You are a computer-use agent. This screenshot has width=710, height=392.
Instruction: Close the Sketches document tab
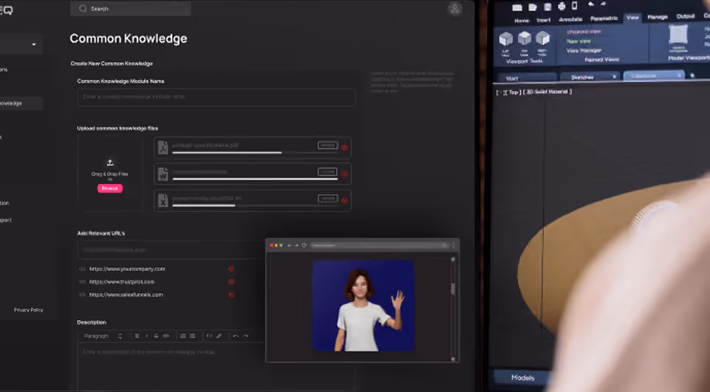614,77
